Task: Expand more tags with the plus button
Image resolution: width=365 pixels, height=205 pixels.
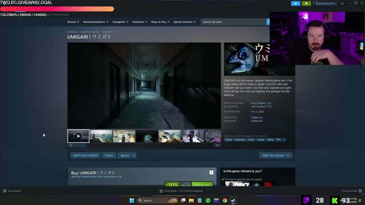Action: coord(284,140)
